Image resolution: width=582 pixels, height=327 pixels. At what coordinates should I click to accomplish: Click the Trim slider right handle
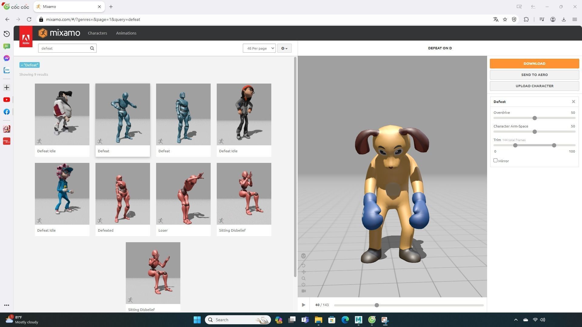point(554,145)
